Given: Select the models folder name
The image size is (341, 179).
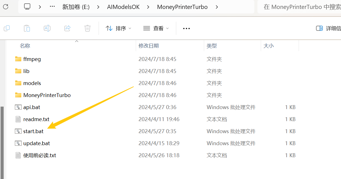Looking at the screenshot, I should 32,83.
